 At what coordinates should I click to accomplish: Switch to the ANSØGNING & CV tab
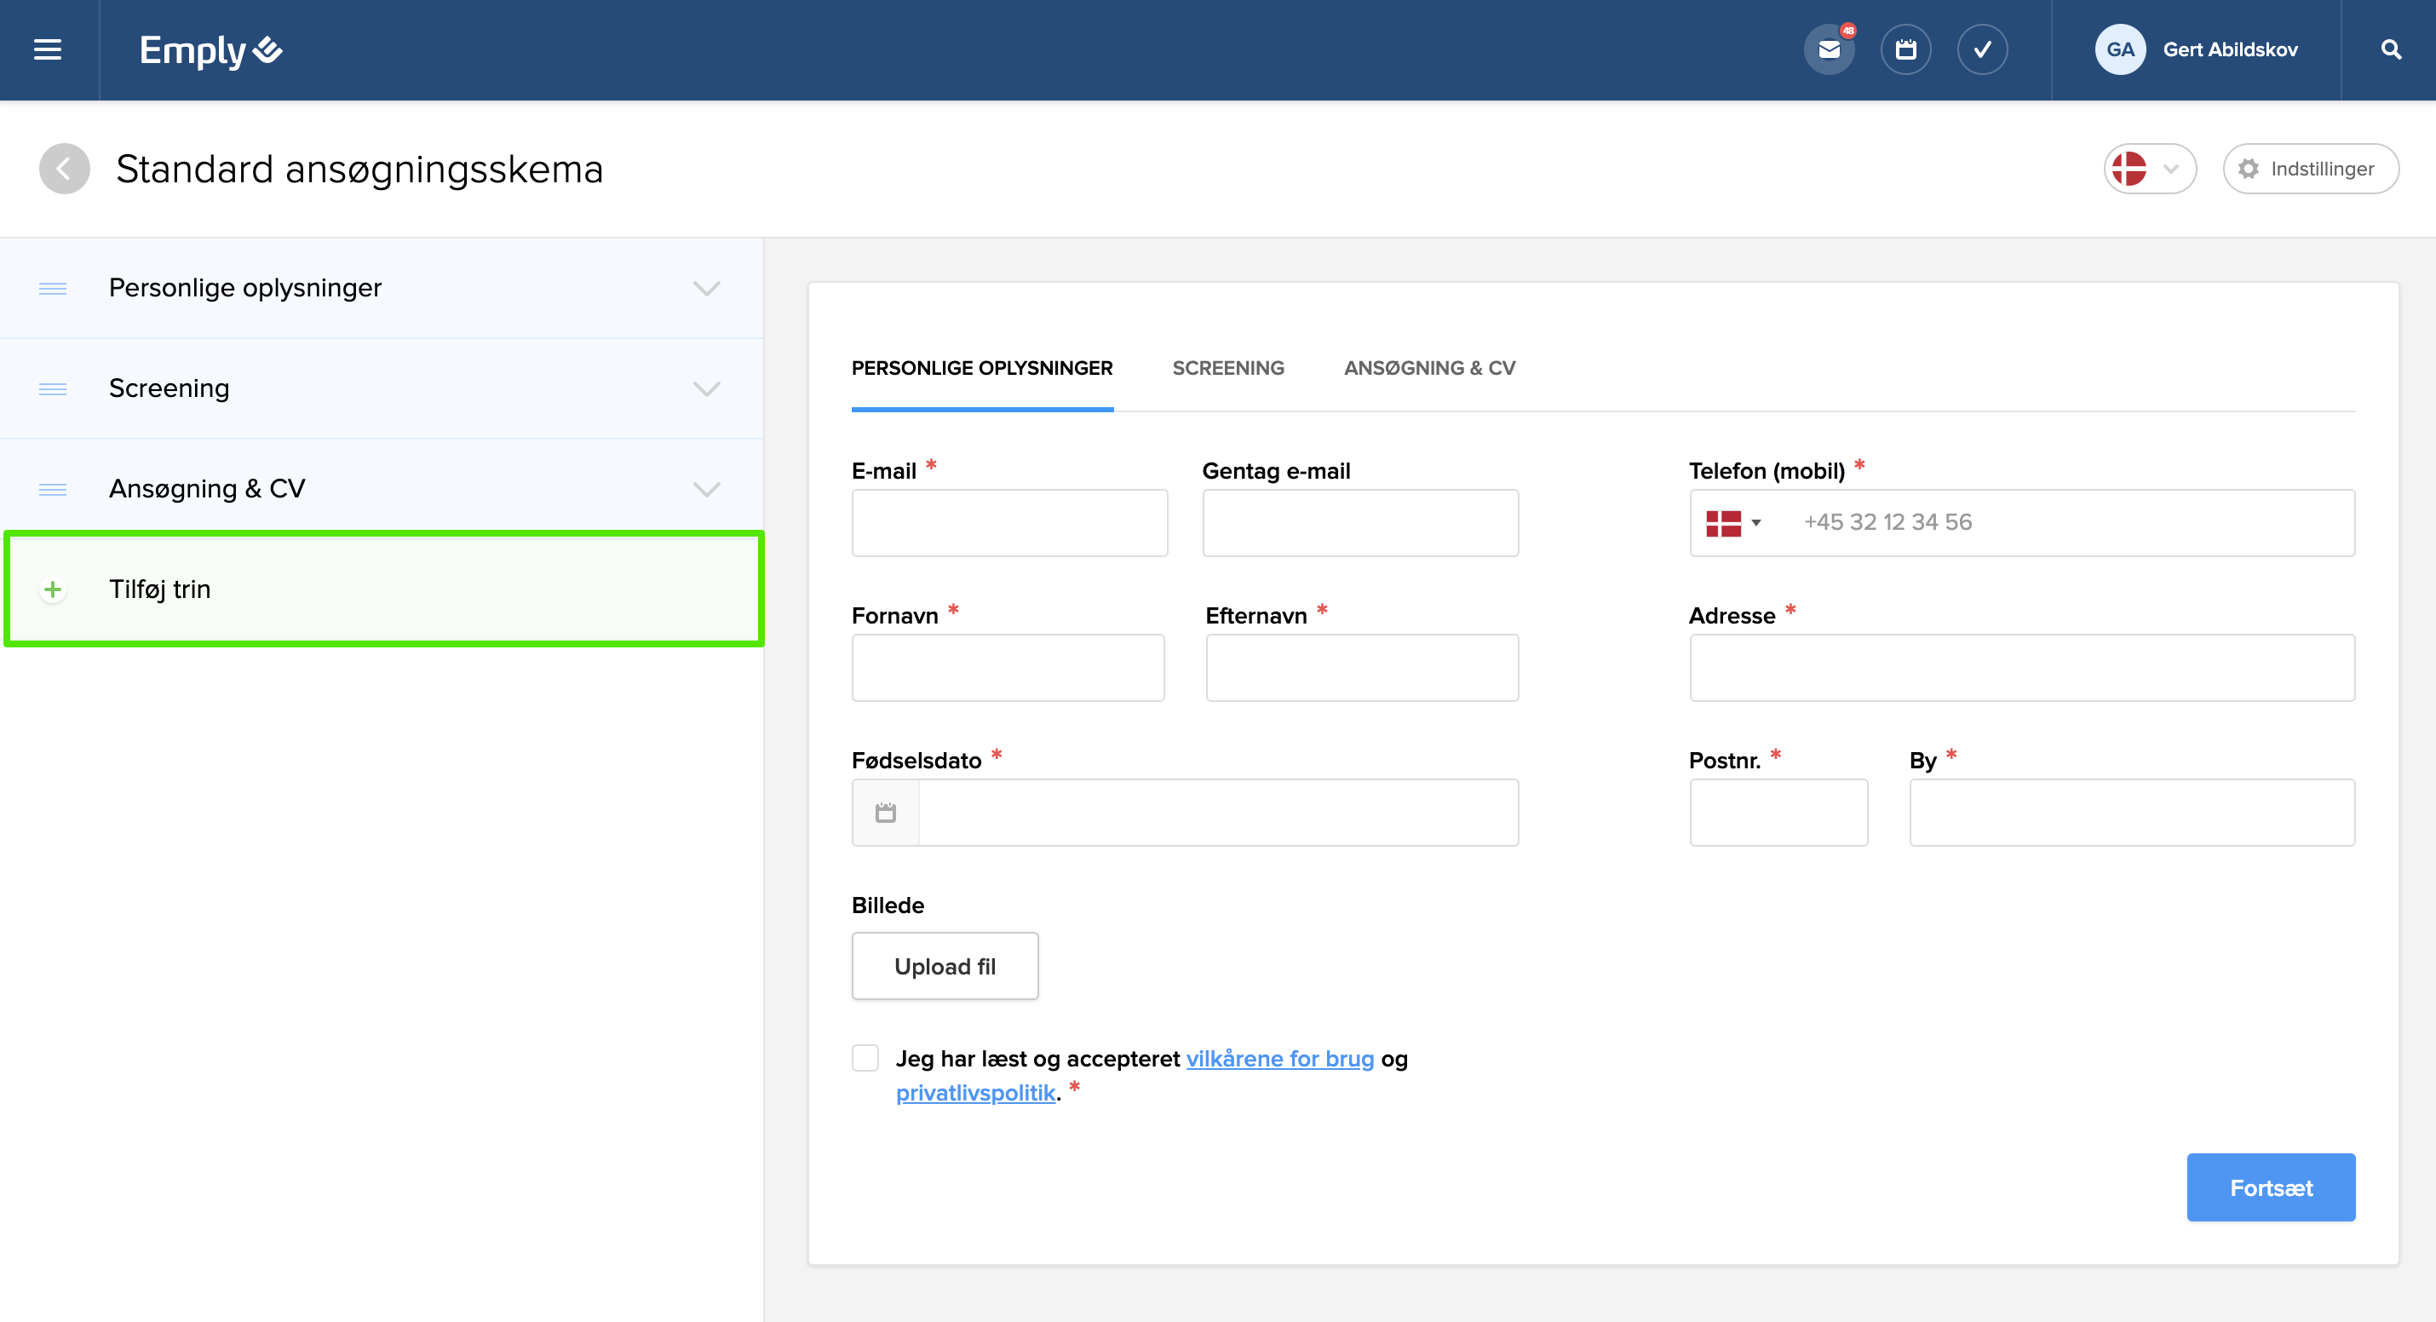coord(1429,368)
